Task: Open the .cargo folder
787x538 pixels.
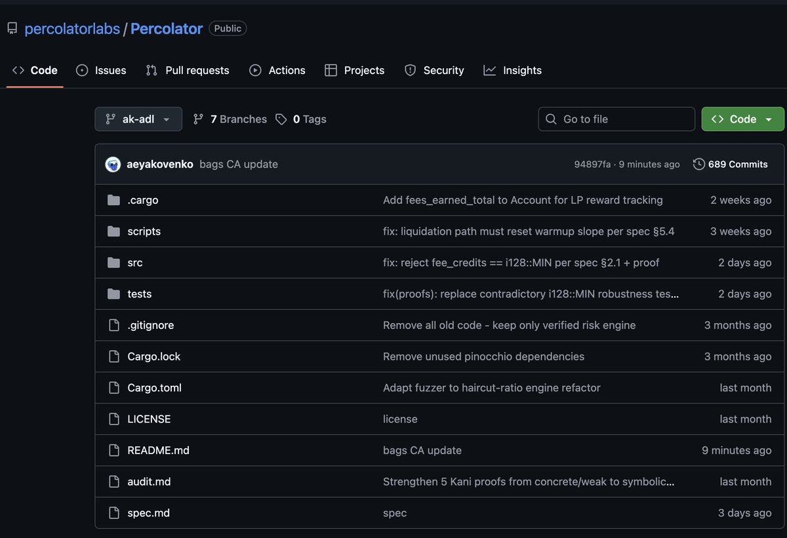Action: 143,200
